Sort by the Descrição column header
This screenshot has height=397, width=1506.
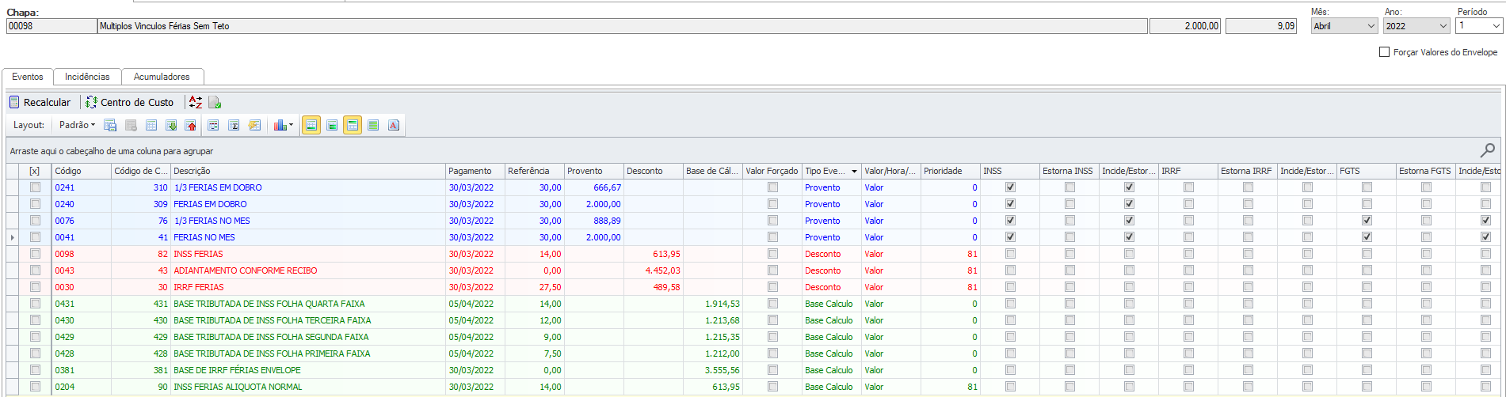307,171
